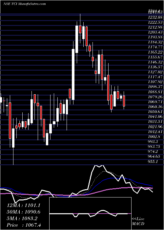Viewport: 164px width, 230px height.
Task: Click the 1021.96 price axis label
Action: (x=155, y=127)
